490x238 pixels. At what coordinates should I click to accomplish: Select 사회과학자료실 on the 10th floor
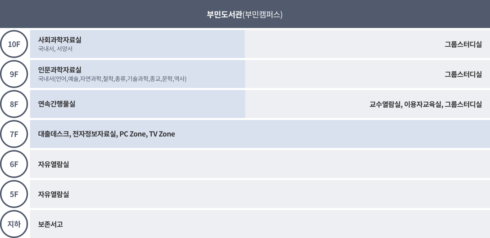60,40
